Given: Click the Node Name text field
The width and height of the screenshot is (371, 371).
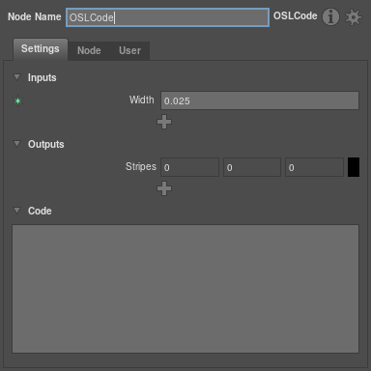Looking at the screenshot, I should click(167, 17).
